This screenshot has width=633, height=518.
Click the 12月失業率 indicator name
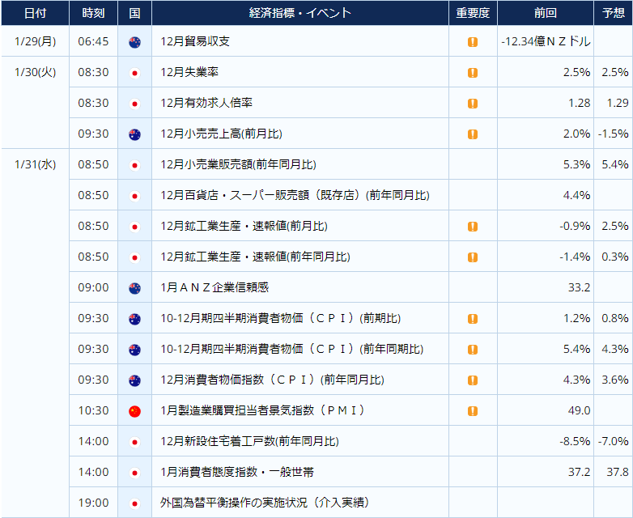[189, 72]
